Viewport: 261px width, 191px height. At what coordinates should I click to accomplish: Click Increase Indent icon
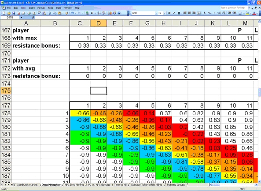(x=234, y=13)
